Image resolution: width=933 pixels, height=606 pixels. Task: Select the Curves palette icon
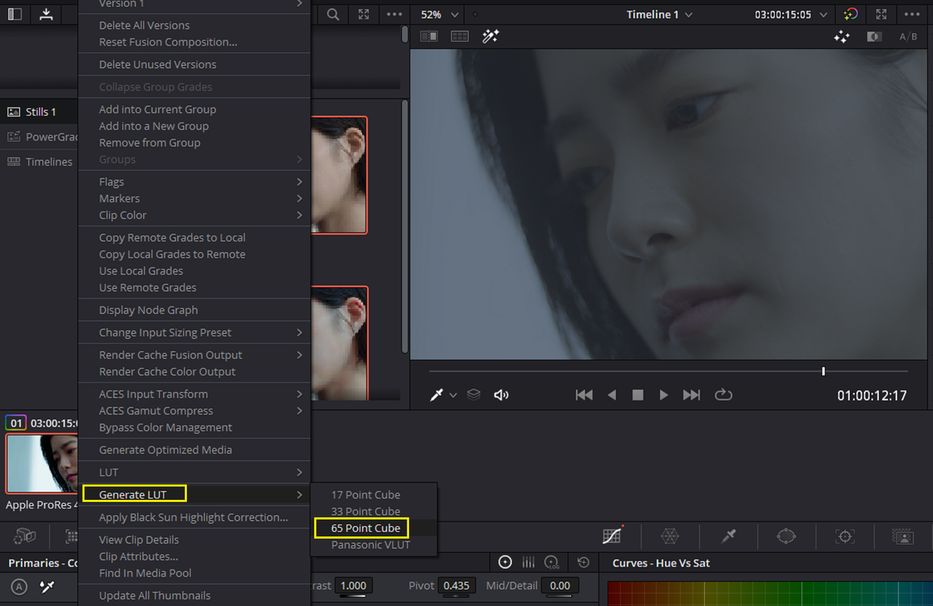(612, 536)
